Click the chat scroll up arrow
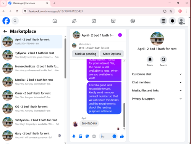This screenshot has height=144, width=191. (x=124, y=61)
